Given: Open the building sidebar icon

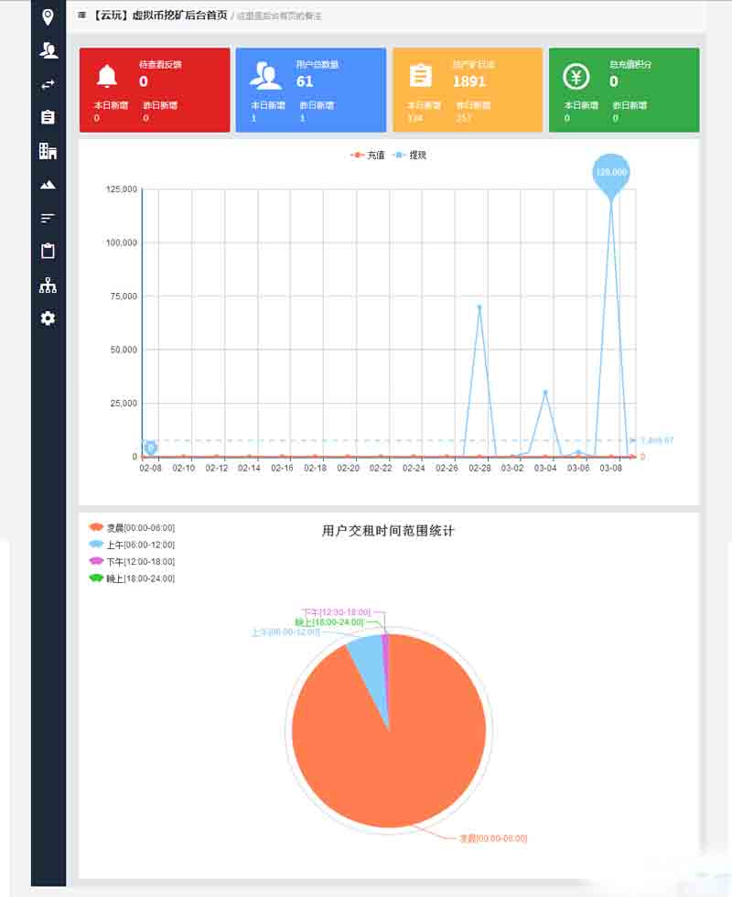Looking at the screenshot, I should click(x=48, y=151).
